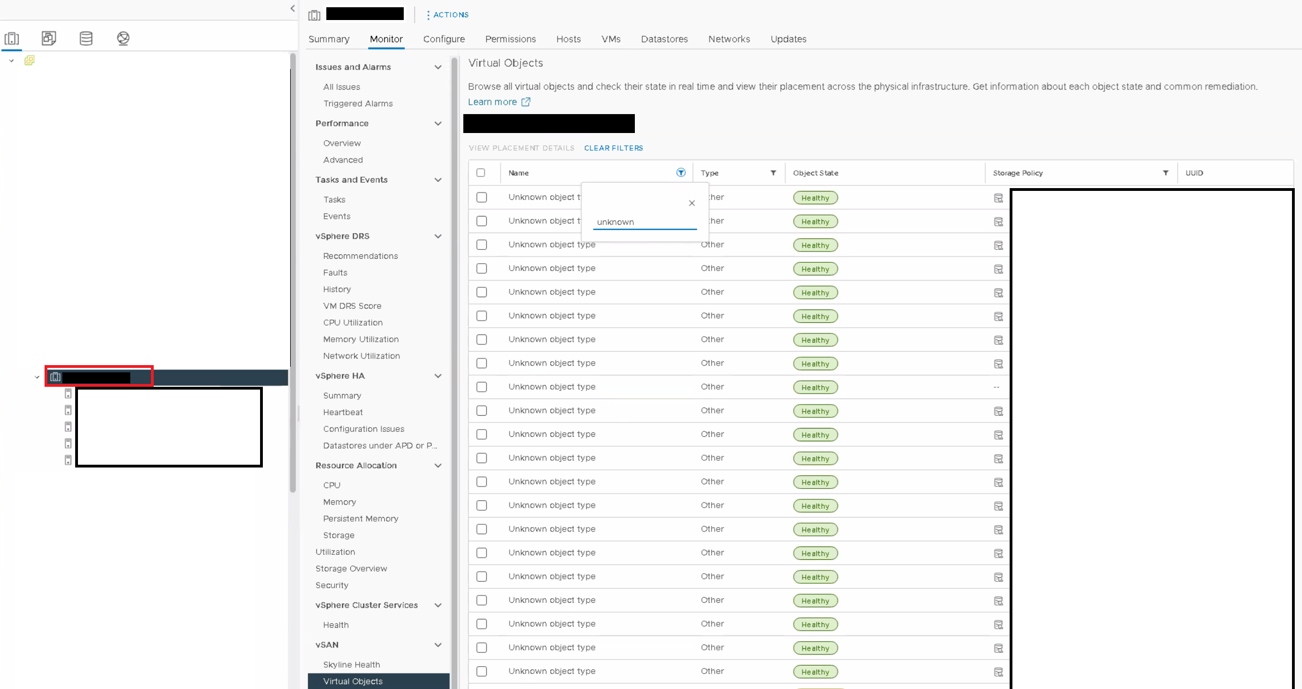Collapse the selected cluster tree node
The width and height of the screenshot is (1302, 689).
(37, 377)
